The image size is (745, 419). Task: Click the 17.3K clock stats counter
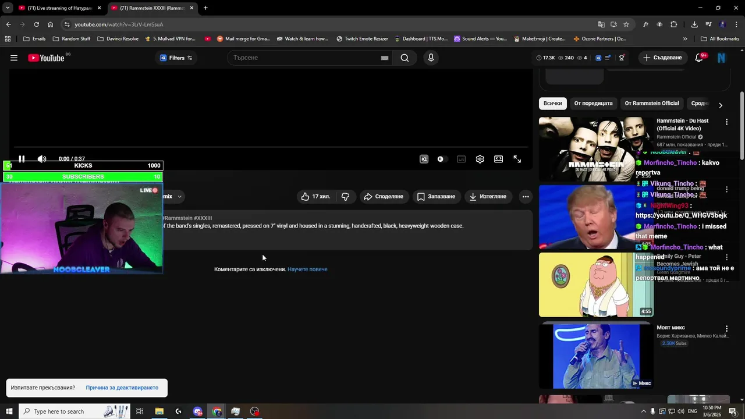545,58
